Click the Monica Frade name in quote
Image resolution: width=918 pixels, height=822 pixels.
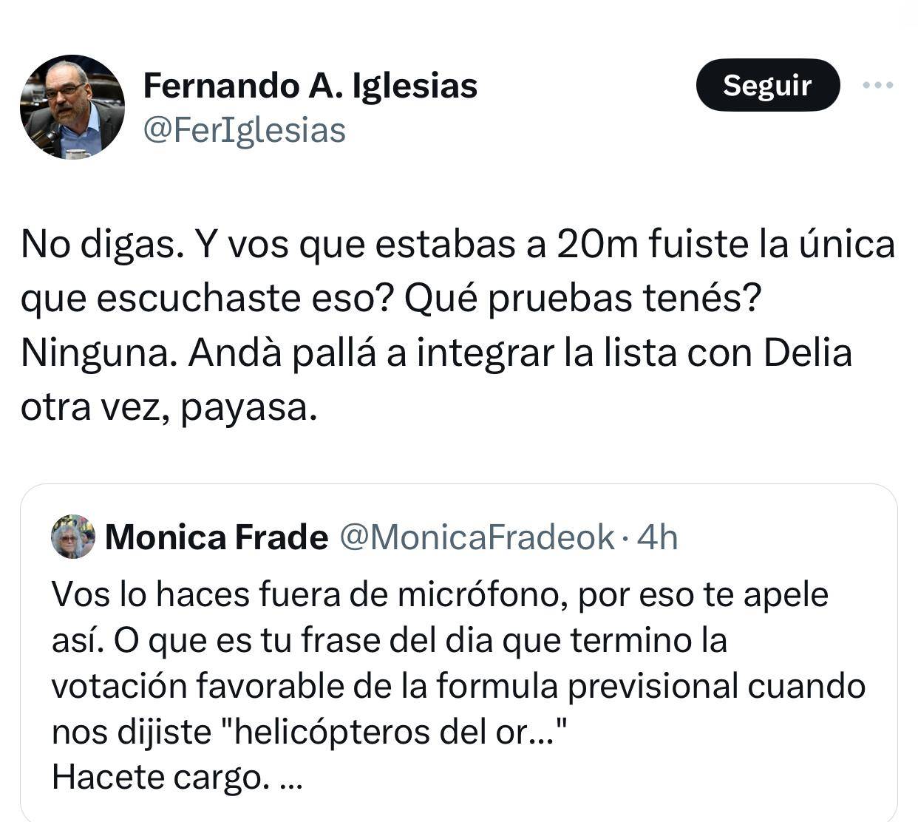[x=216, y=537]
